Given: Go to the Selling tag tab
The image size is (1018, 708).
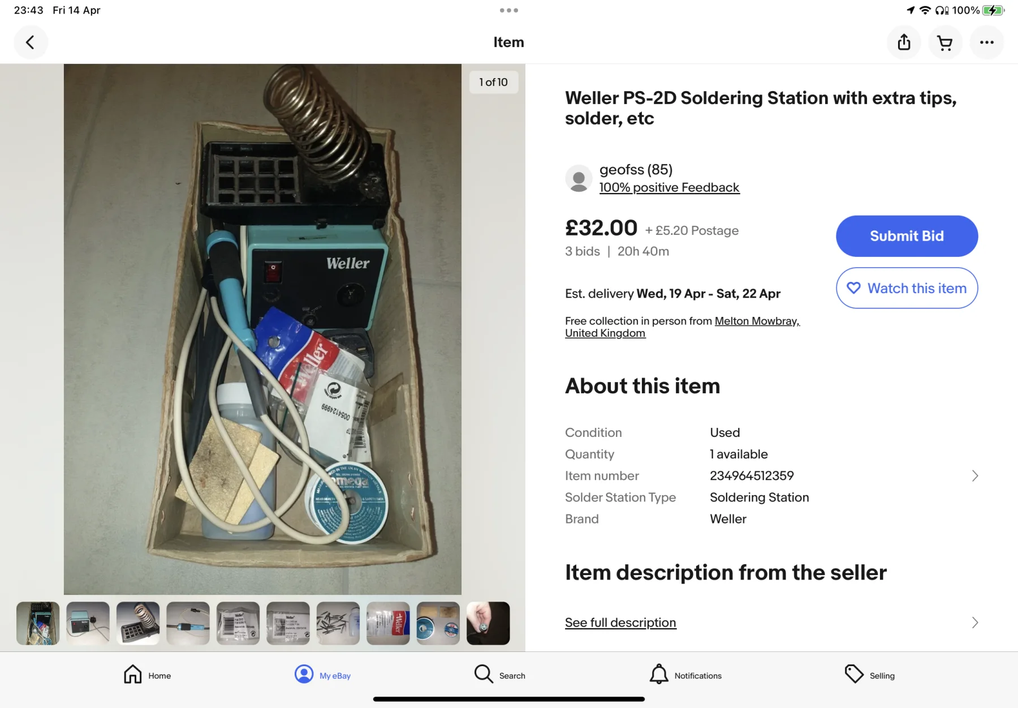Looking at the screenshot, I should coord(869,675).
